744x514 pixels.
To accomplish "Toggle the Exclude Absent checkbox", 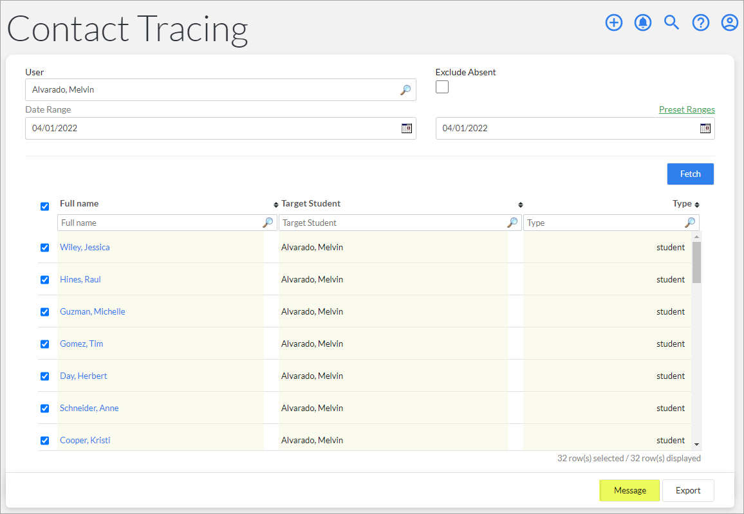I will coord(442,87).
